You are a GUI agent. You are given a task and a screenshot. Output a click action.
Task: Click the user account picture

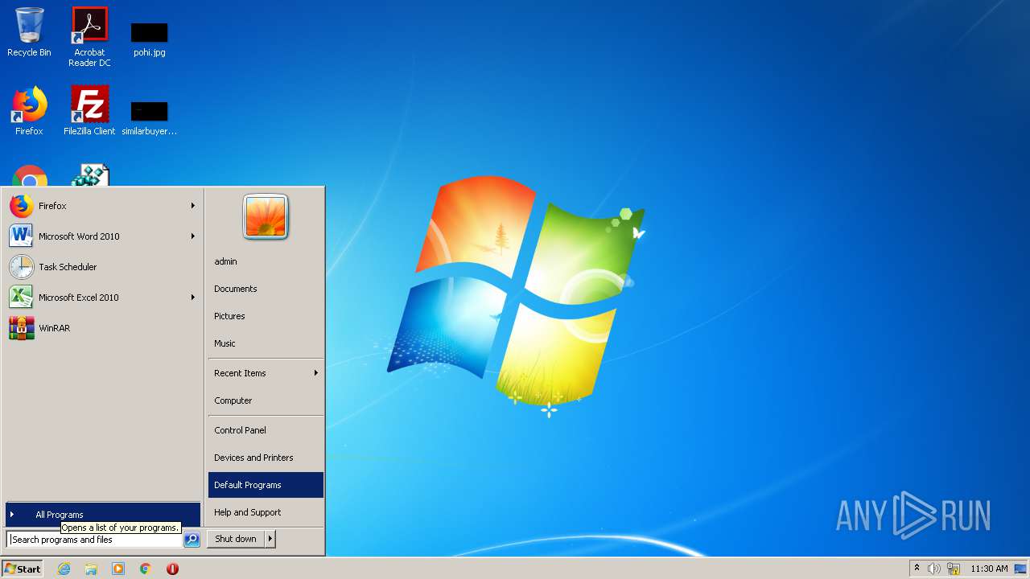[x=266, y=217]
